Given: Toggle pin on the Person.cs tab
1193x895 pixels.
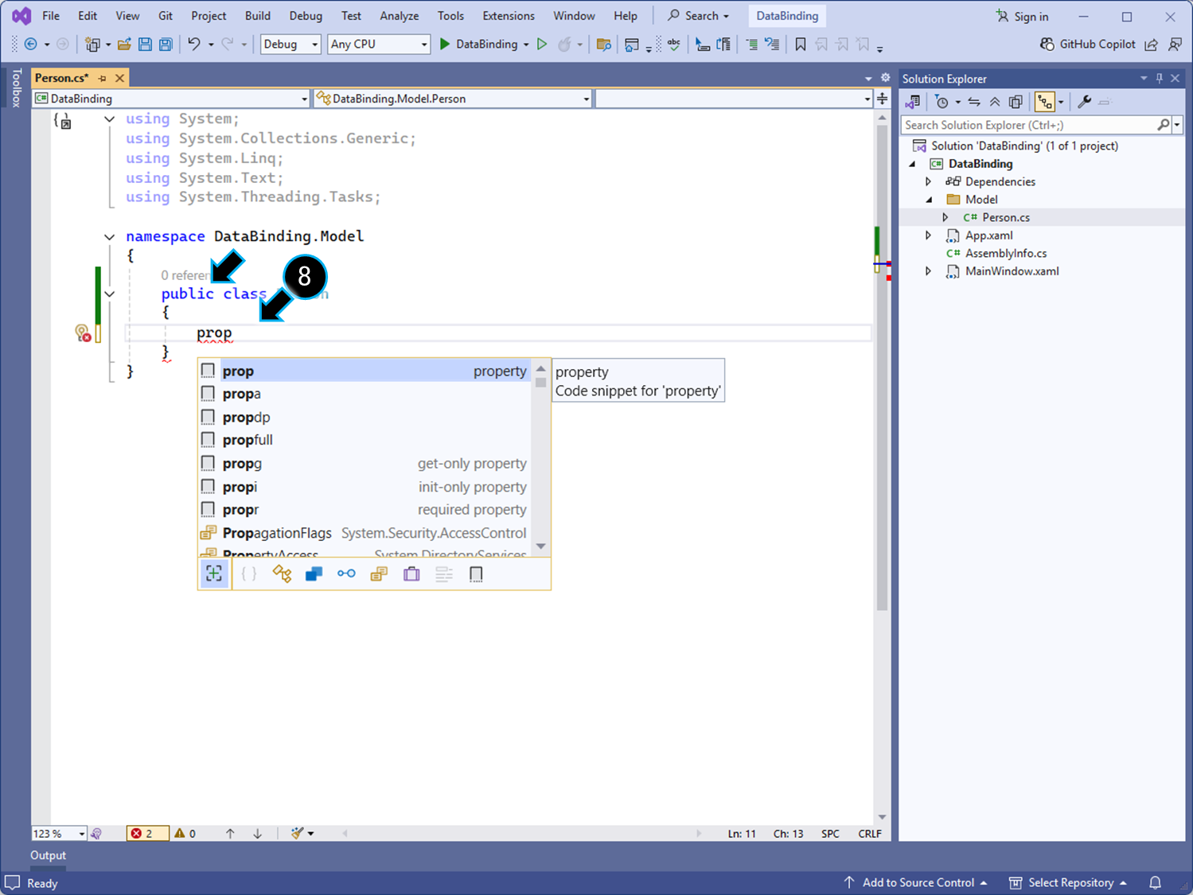Looking at the screenshot, I should [102, 78].
